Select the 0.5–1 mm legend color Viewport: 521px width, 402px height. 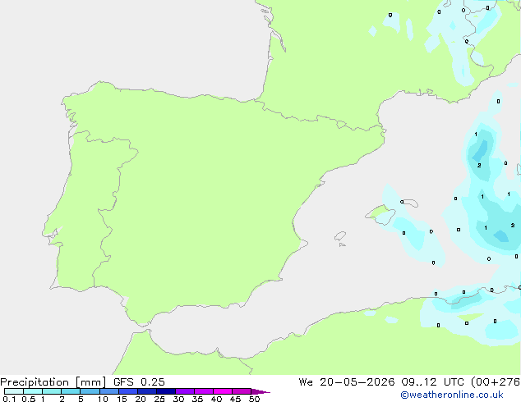point(33,391)
